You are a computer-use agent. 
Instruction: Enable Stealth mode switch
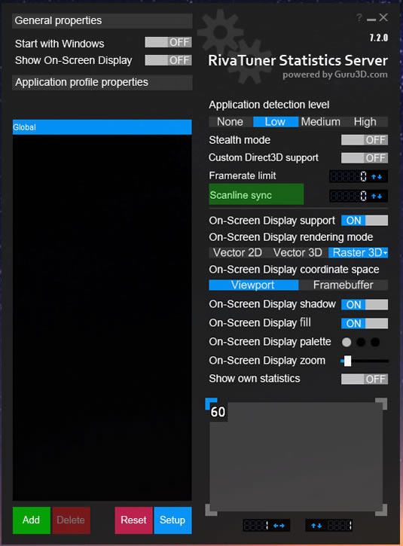(x=365, y=140)
